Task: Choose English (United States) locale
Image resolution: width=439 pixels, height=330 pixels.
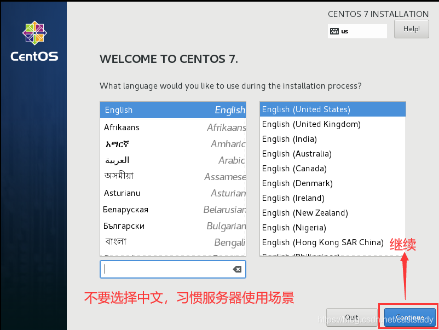Action: click(333, 109)
